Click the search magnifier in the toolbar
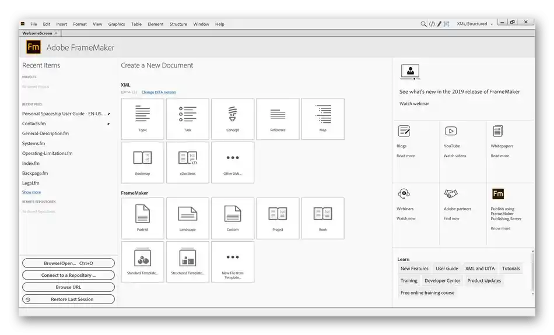The height and width of the screenshot is (335, 554). 423,24
